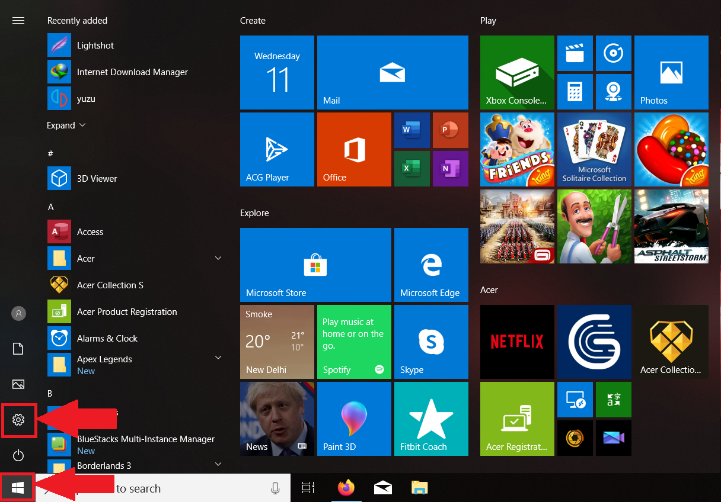Open Documents from the left rail
Screen dimensions: 721x502
click(18, 349)
